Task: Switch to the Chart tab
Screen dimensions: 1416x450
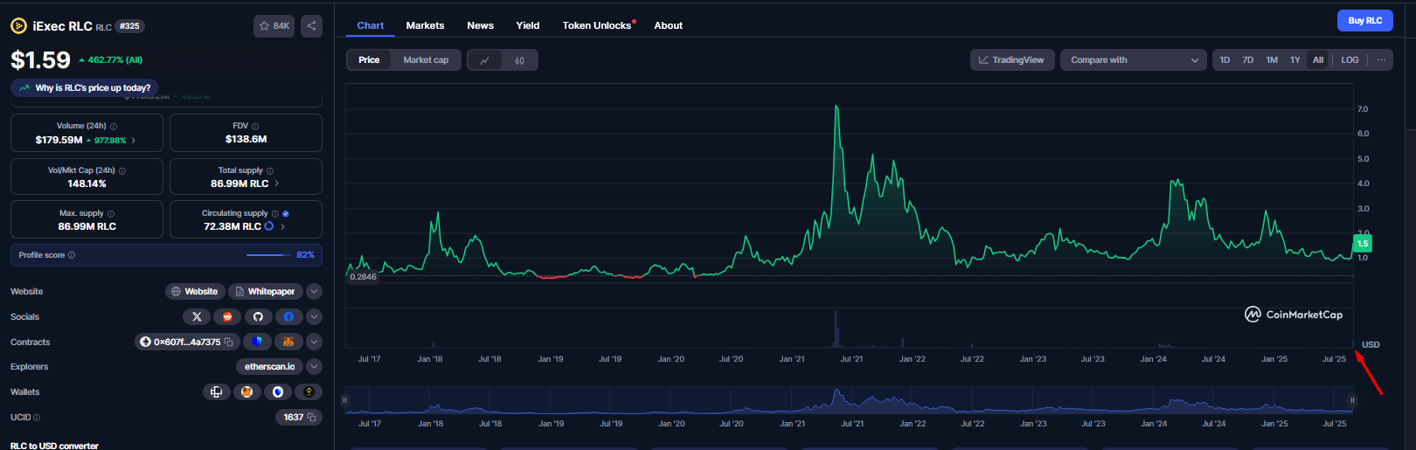Action: coord(371,25)
